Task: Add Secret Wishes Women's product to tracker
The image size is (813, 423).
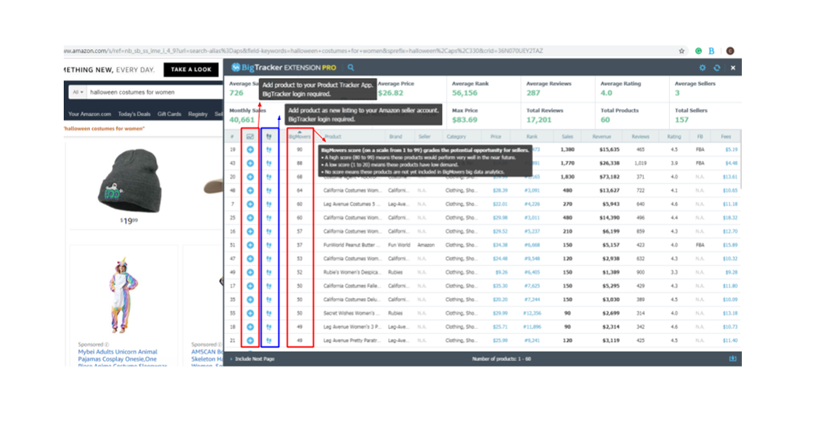Action: click(250, 314)
